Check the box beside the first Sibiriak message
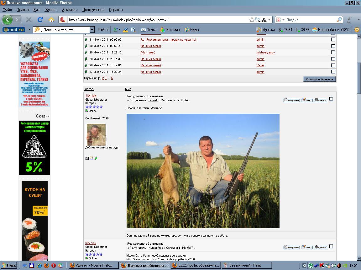Viewport: 361px width, 270px height. [331, 99]
